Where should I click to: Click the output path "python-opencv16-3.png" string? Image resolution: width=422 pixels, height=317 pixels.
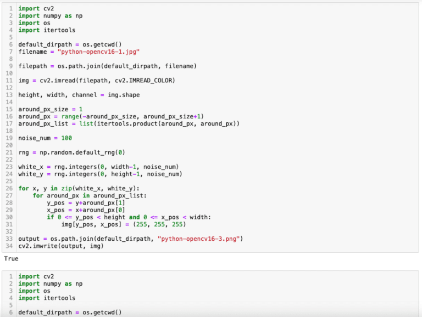pyautogui.click(x=200, y=238)
